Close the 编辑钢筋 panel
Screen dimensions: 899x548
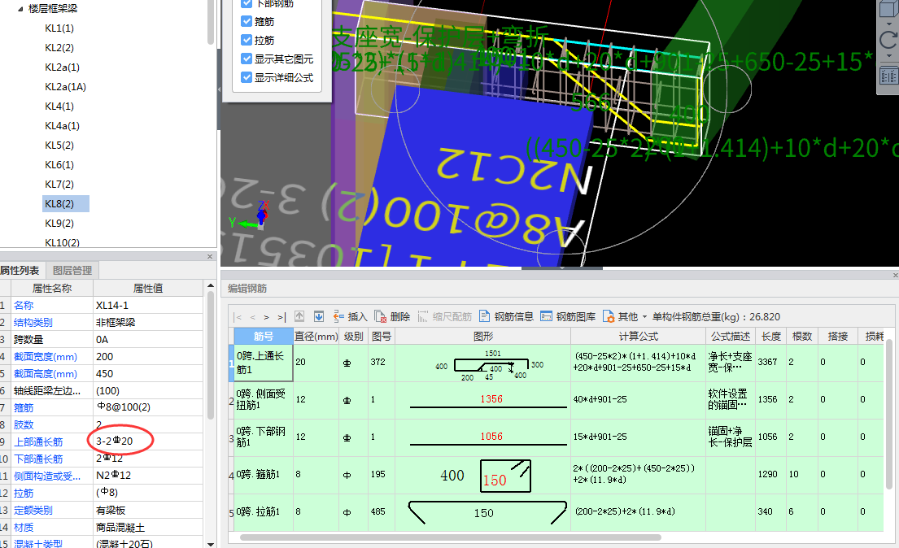click(x=895, y=276)
